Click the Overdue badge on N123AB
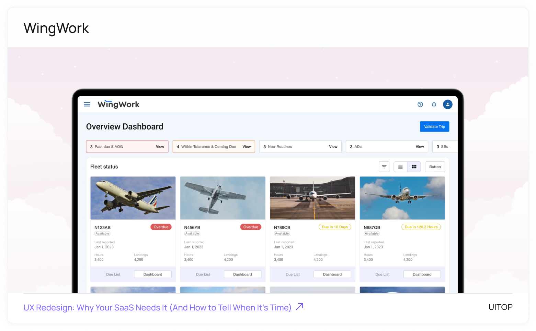Viewport: 536px width, 331px height. pos(161,227)
